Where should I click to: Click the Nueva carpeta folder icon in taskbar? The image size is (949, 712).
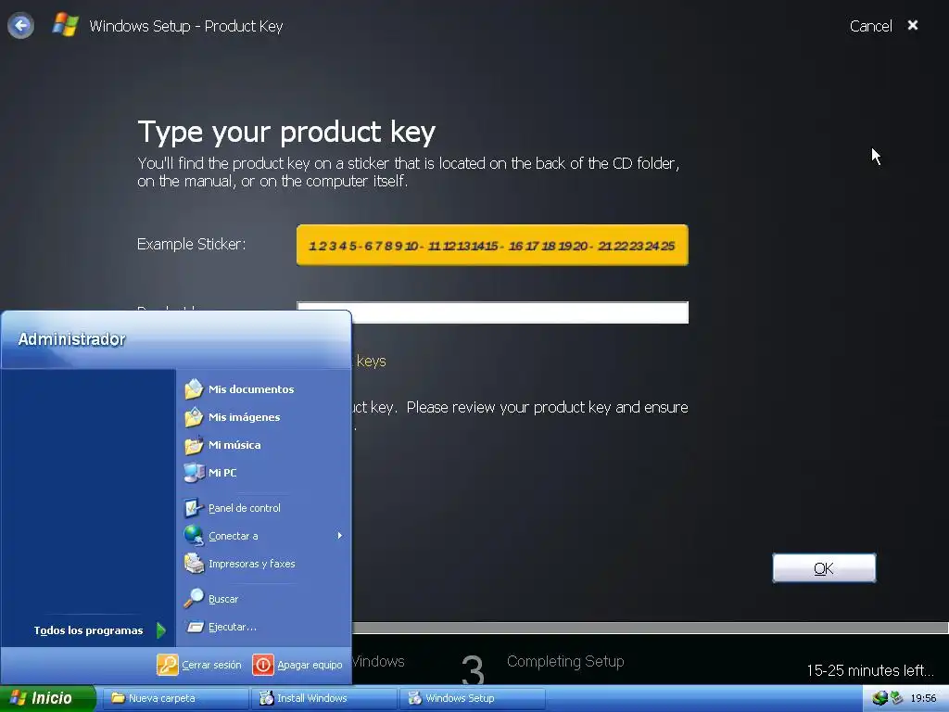coord(118,698)
